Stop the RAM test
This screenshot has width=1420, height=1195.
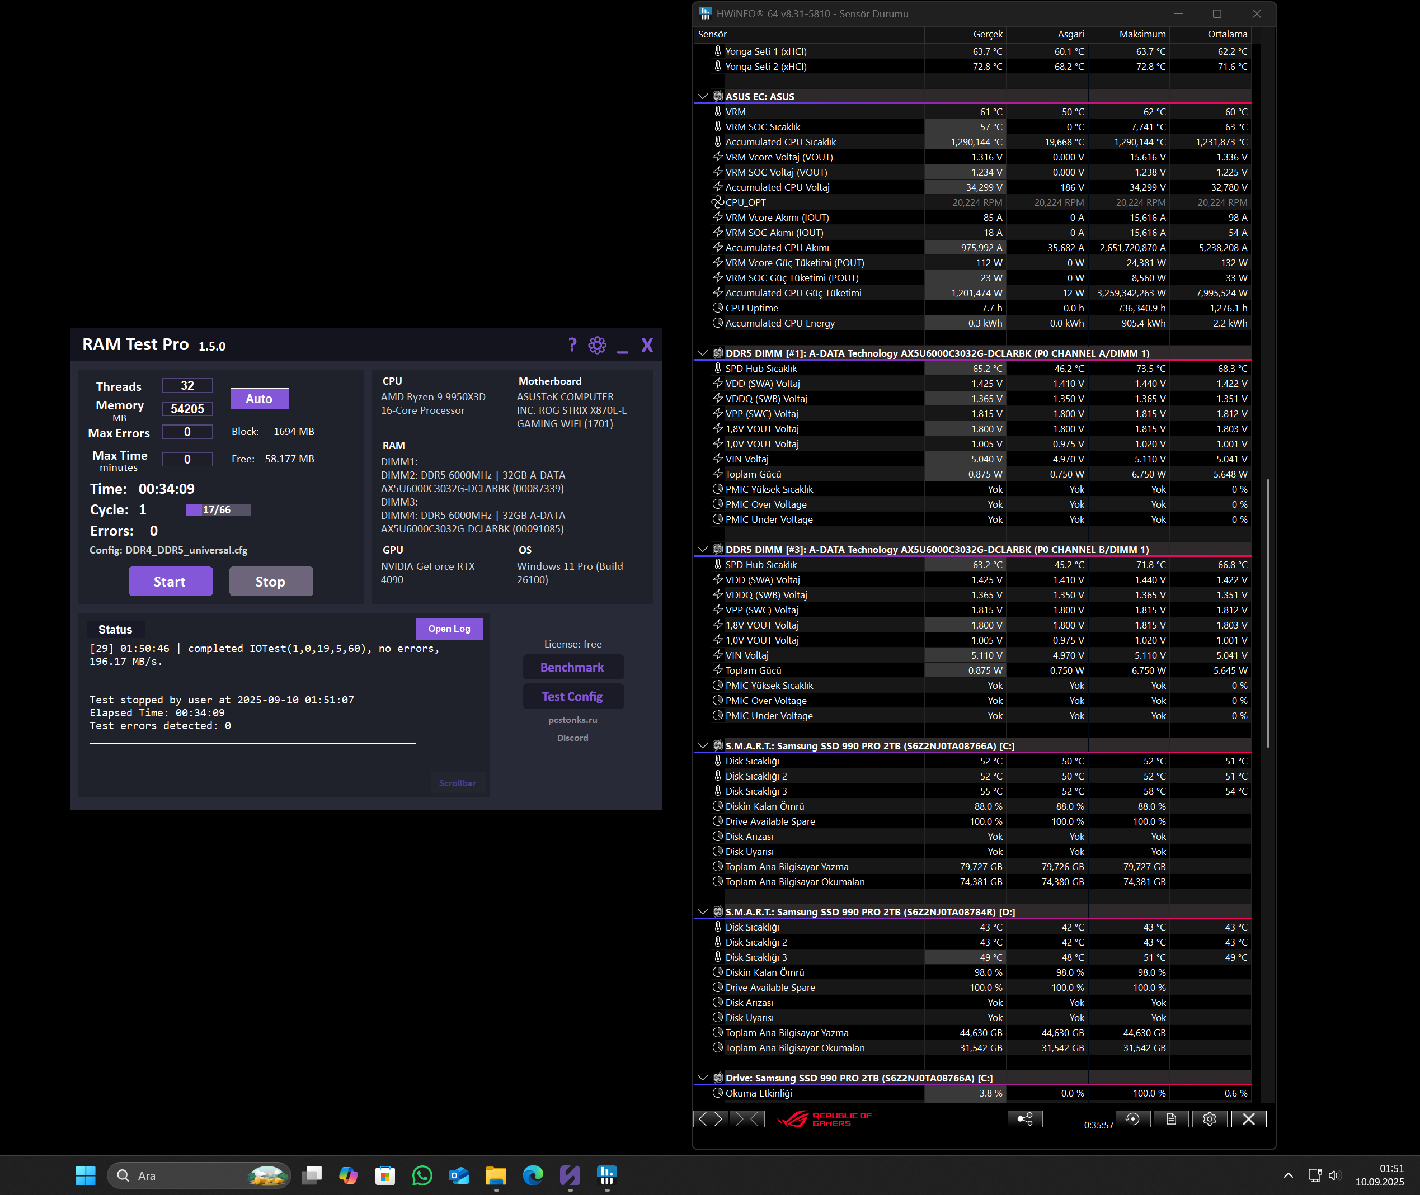click(271, 582)
